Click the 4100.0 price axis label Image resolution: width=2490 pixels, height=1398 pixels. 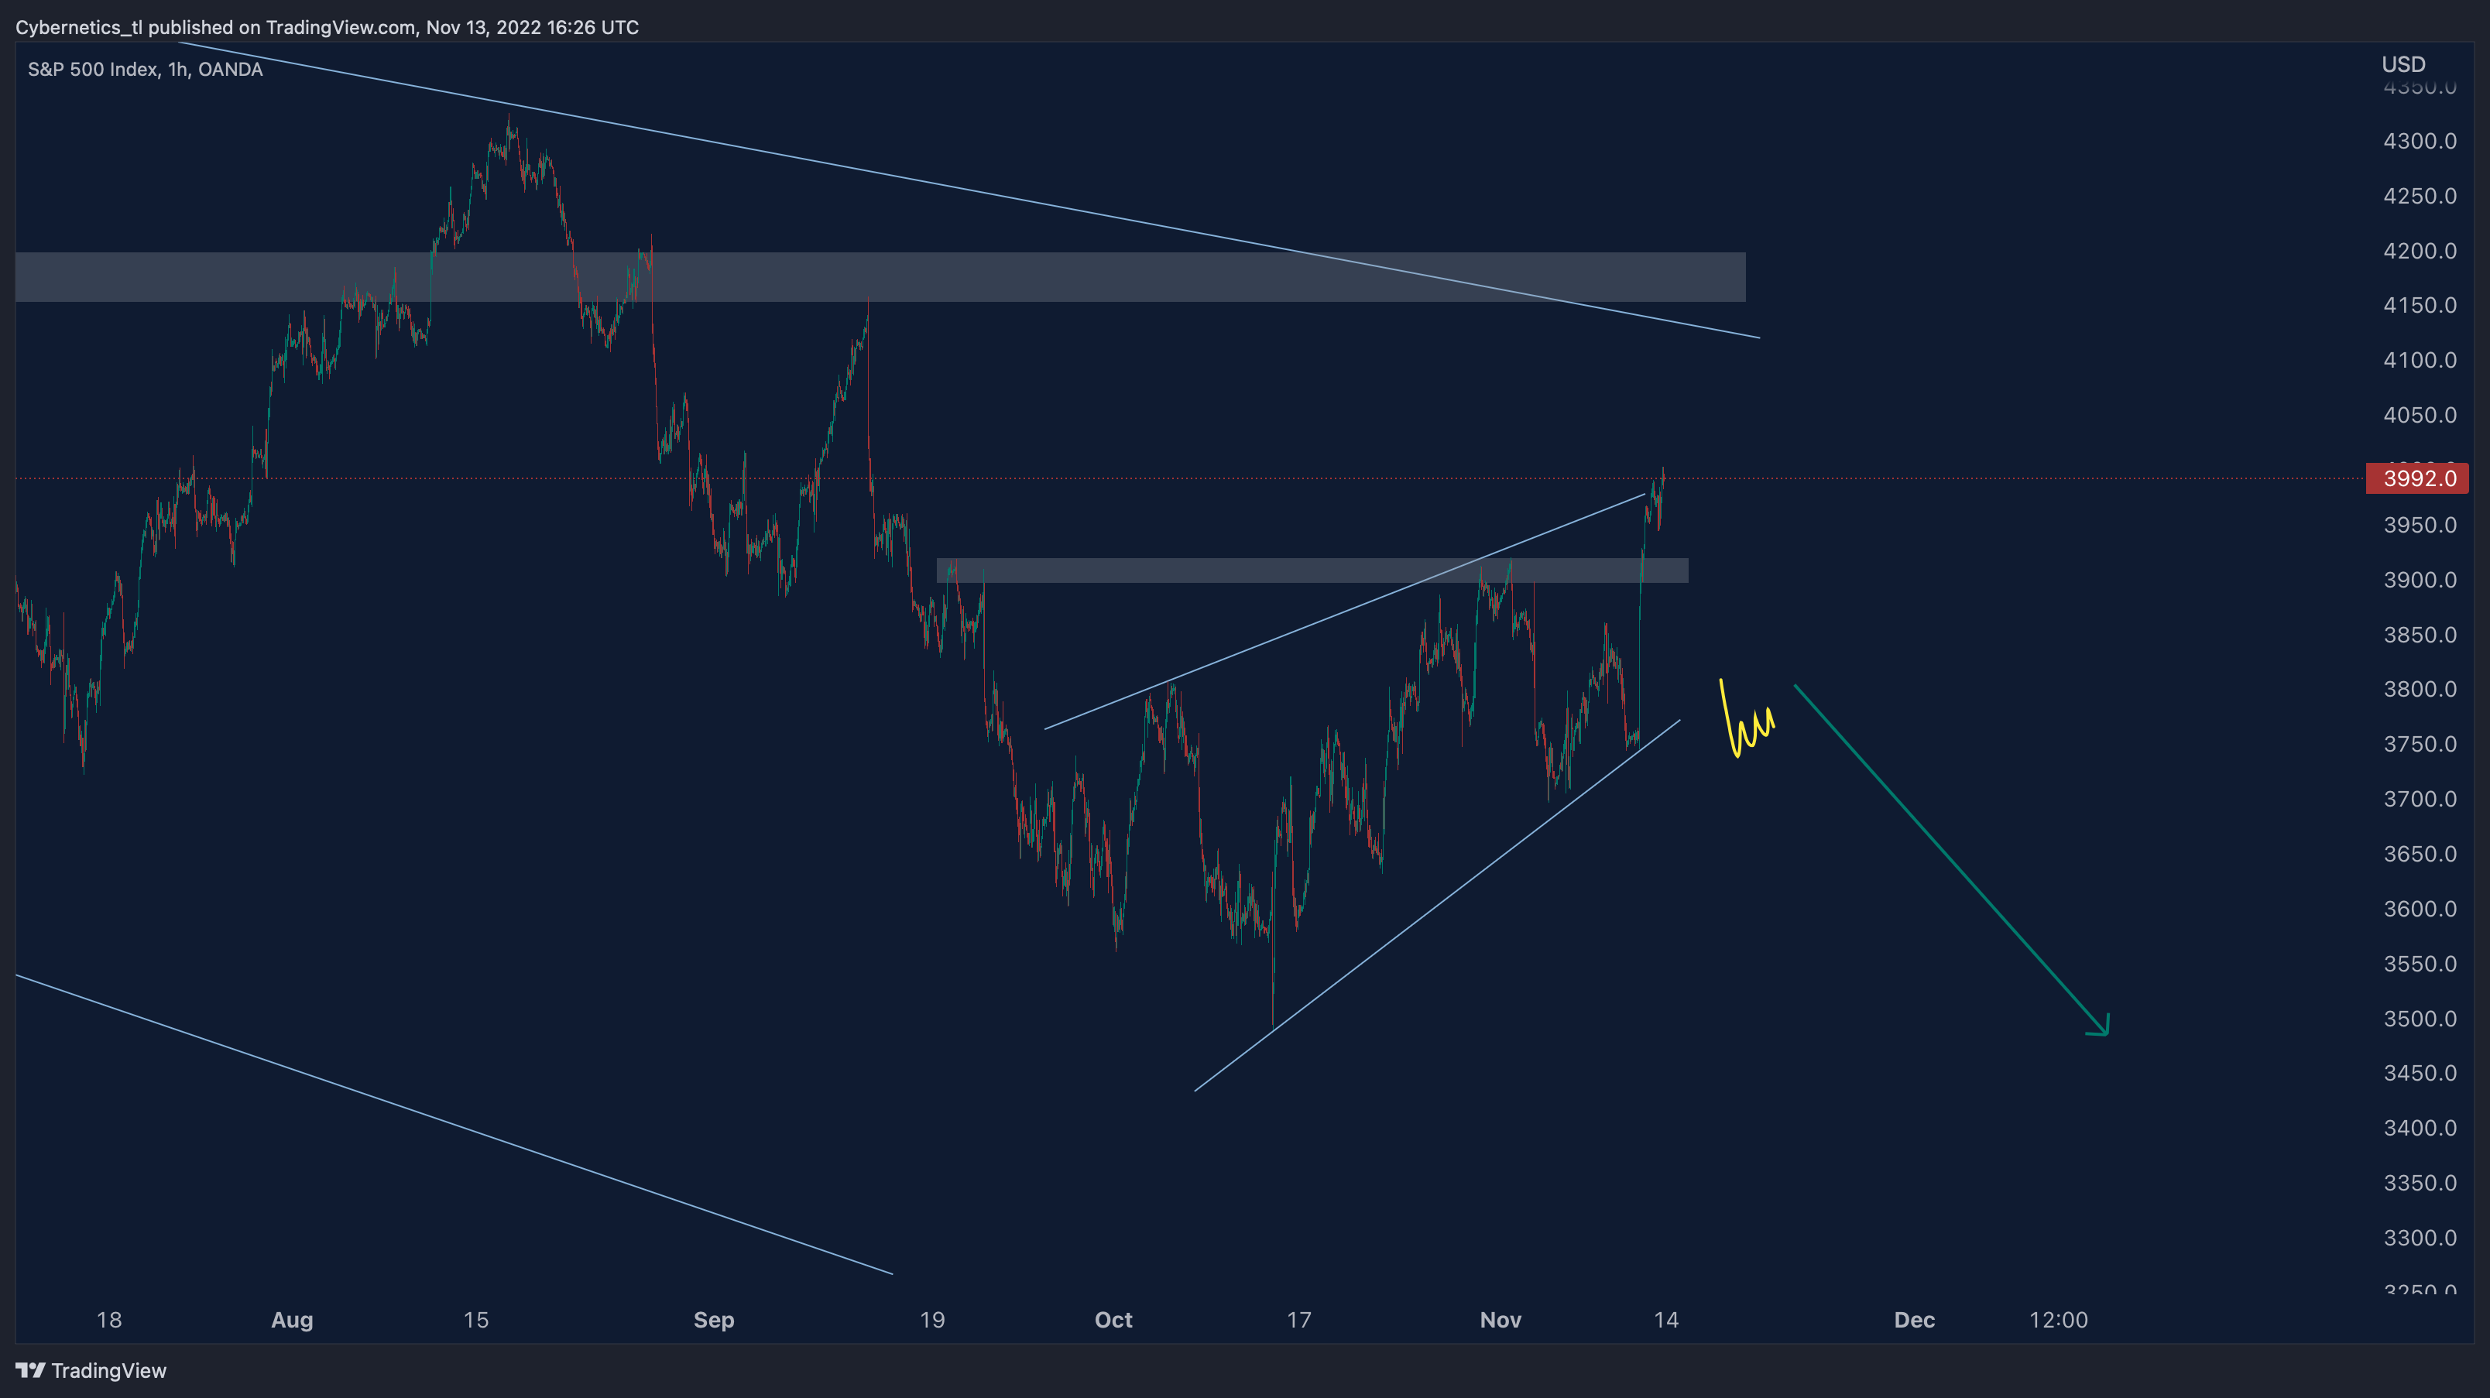coord(2420,361)
